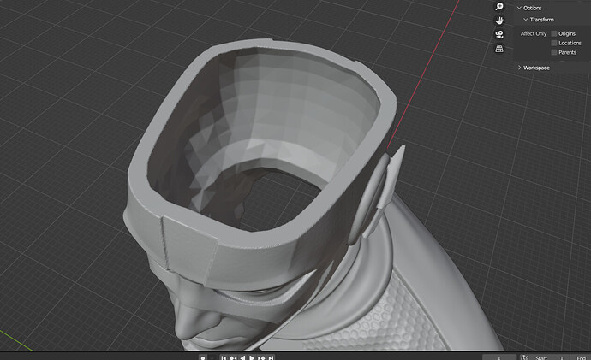Toggle the preview range clock icon

point(524,357)
